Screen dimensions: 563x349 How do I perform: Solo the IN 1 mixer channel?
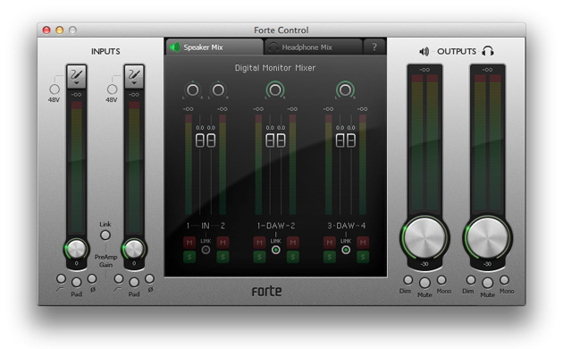click(x=189, y=257)
